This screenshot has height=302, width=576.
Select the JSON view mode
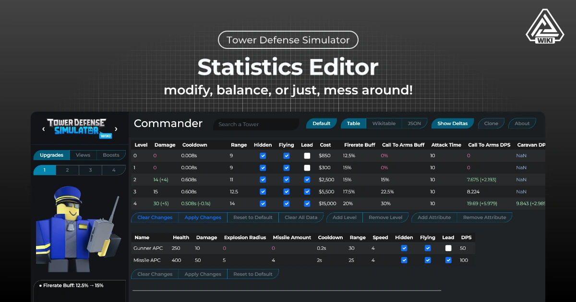click(x=414, y=123)
